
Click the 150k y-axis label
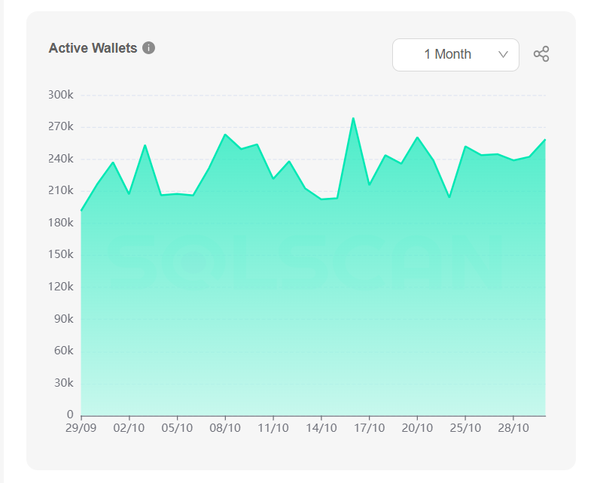click(x=60, y=254)
